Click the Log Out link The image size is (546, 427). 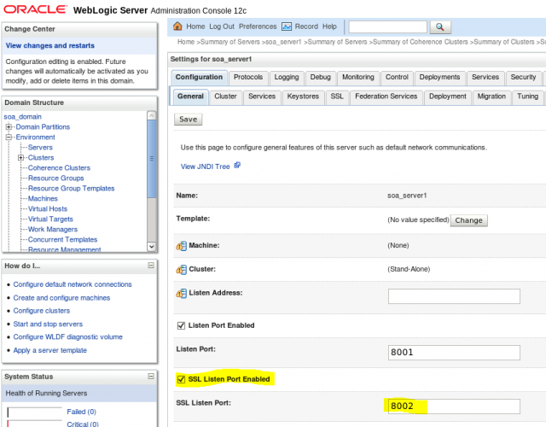222,26
